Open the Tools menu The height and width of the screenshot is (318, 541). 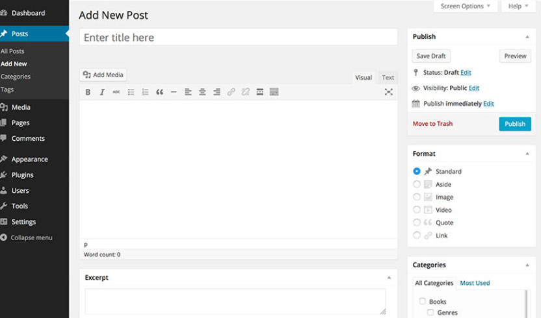(x=20, y=206)
